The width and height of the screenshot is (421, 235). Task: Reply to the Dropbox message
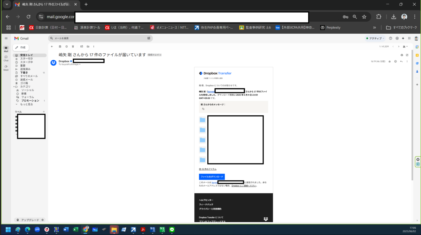point(401,61)
